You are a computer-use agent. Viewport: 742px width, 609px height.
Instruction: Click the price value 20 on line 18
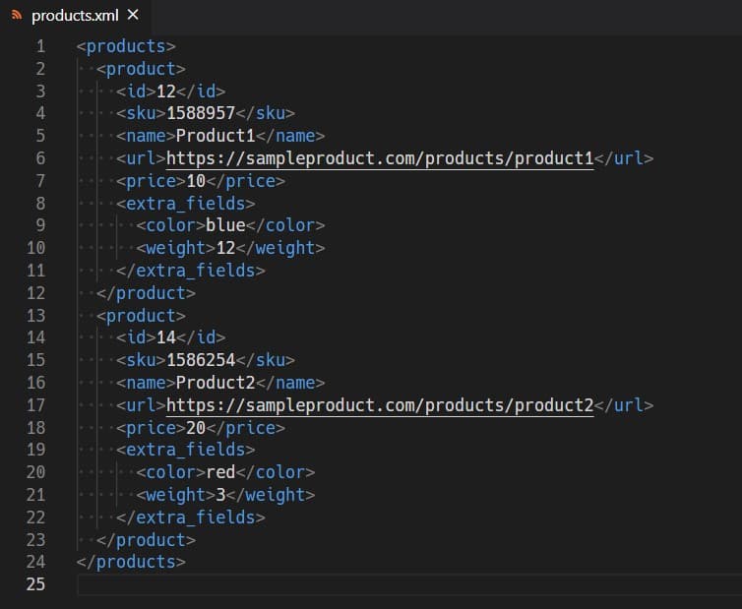coord(196,428)
